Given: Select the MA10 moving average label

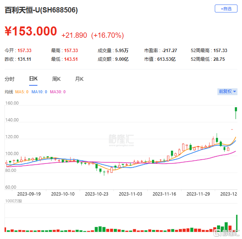Looking at the screenshot, I should tap(39, 92).
